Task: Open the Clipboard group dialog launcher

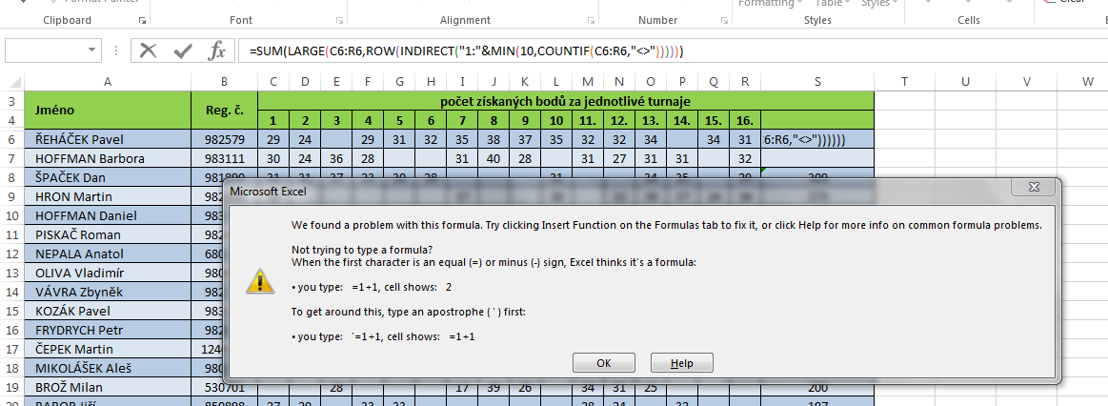Action: [x=141, y=21]
